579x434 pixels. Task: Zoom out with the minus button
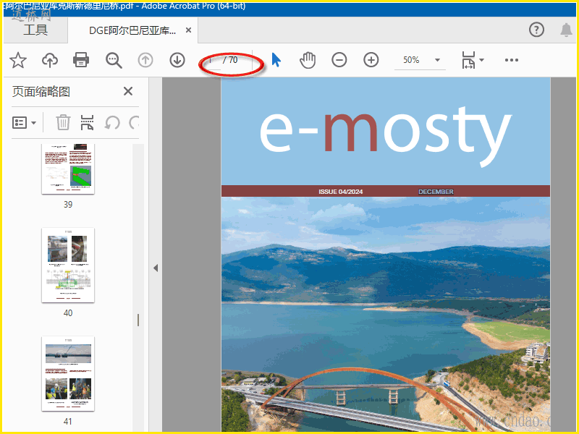point(339,60)
